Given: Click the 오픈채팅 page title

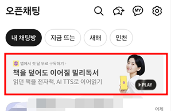Looking at the screenshot, I should [23, 11].
